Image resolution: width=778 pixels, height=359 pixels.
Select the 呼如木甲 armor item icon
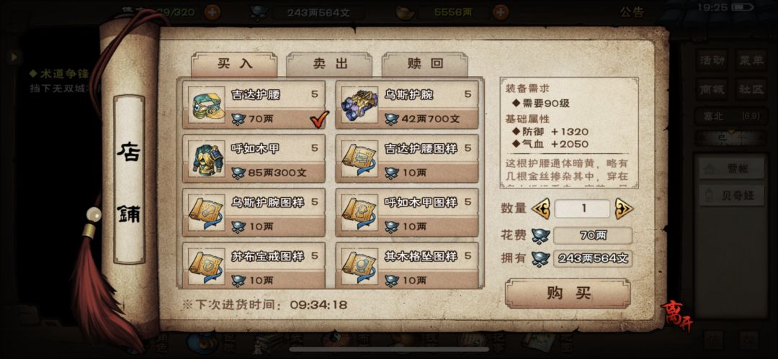point(207,159)
